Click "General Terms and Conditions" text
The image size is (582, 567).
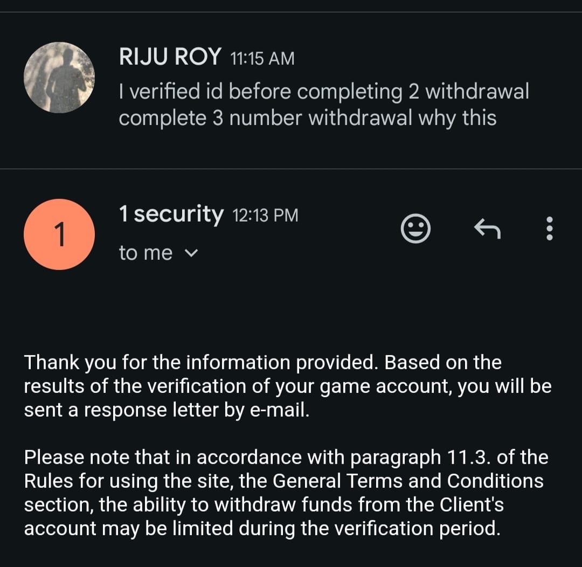[x=408, y=480]
